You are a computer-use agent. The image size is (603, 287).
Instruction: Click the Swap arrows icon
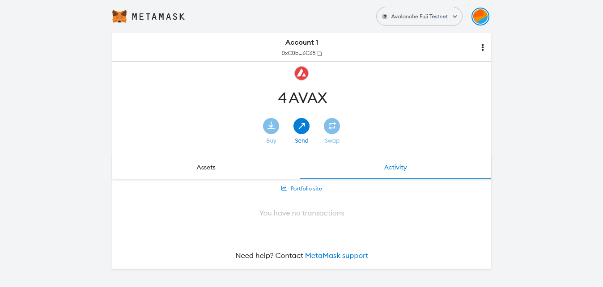(x=332, y=127)
